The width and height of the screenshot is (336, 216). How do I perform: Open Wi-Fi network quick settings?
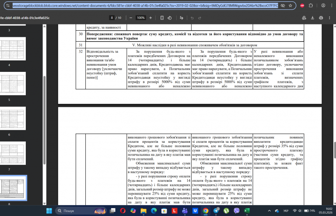coord(294,211)
